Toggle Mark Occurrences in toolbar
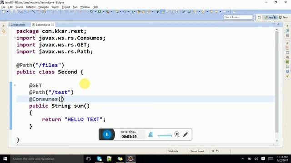Screen dimensions: 291x163 tap(163, 12)
